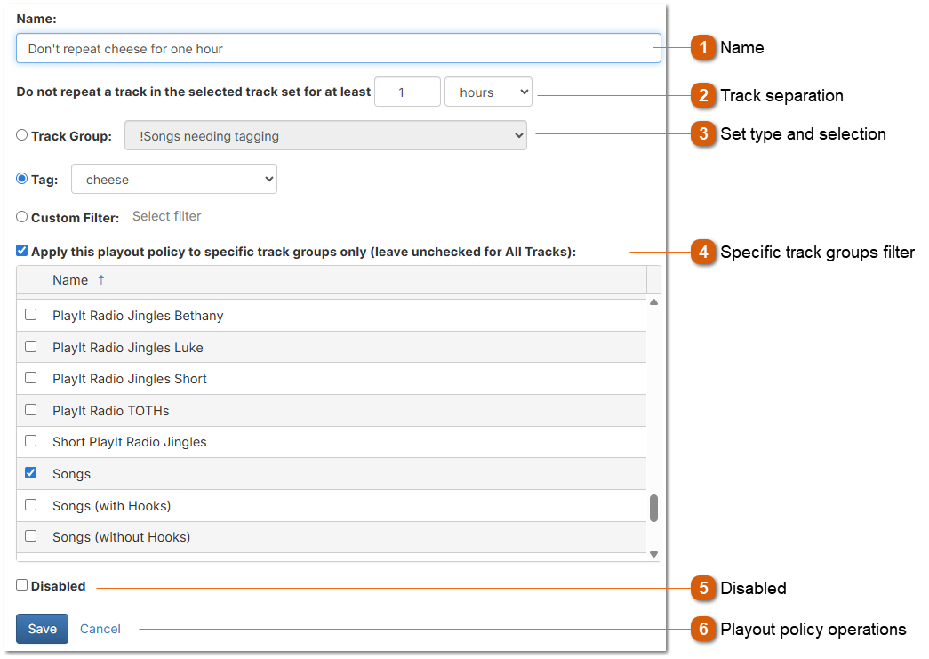Click the Save button
The height and width of the screenshot is (659, 929).
42,629
